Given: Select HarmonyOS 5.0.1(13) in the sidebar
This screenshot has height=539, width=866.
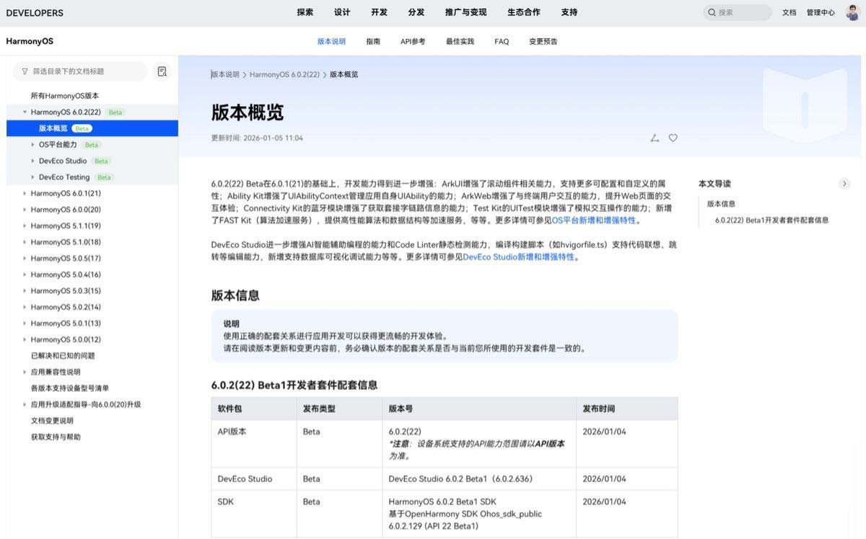Looking at the screenshot, I should [66, 323].
